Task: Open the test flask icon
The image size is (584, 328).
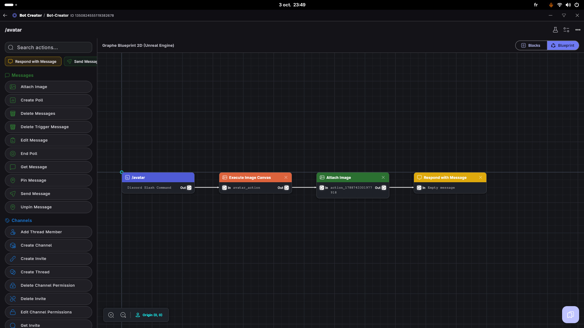Action: (x=555, y=30)
